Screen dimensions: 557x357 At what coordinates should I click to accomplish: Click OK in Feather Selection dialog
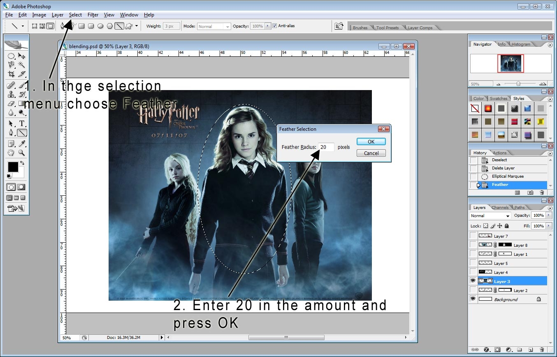(x=371, y=141)
